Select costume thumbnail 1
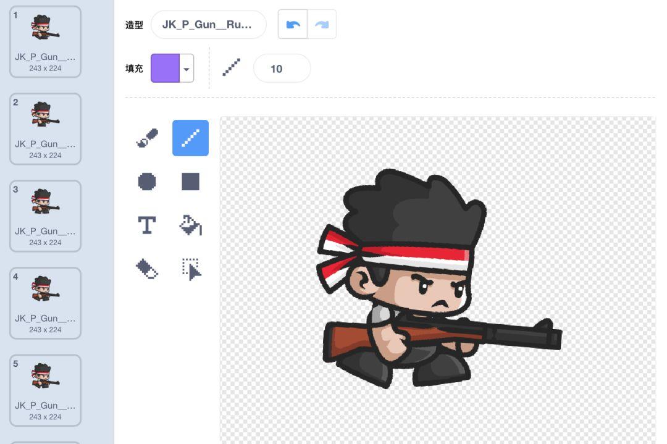 click(45, 41)
